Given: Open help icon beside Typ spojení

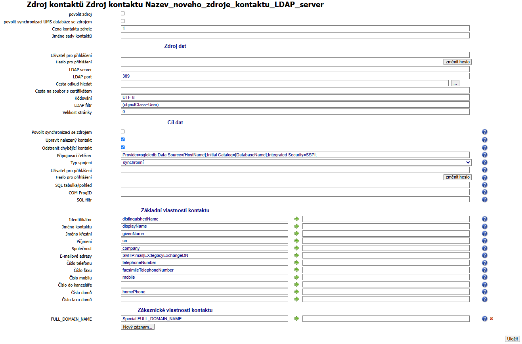Looking at the screenshot, I should (484, 162).
